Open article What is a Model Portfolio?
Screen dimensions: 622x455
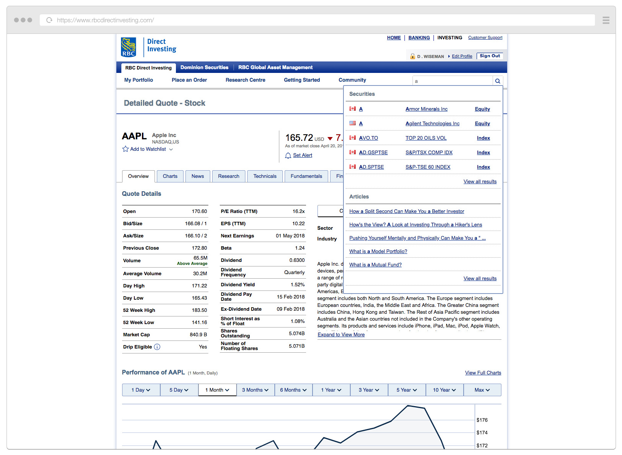[x=378, y=252]
